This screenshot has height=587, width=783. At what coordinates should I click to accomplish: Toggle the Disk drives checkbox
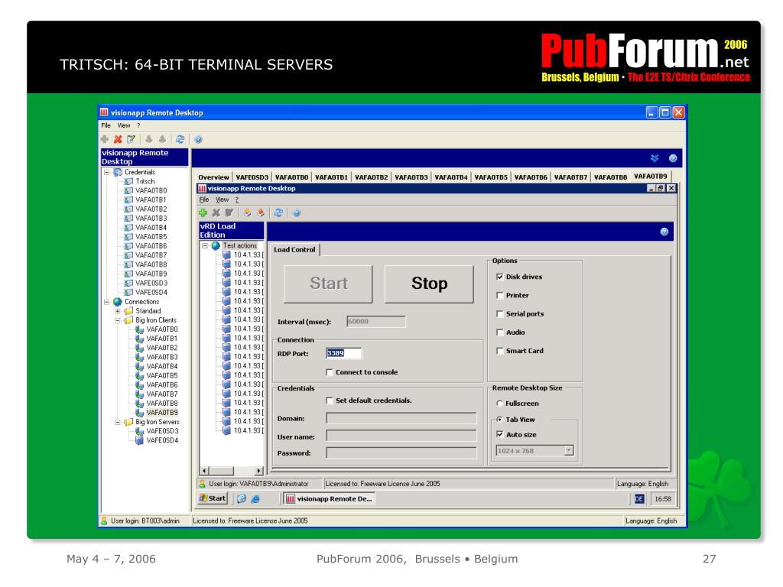pos(500,277)
